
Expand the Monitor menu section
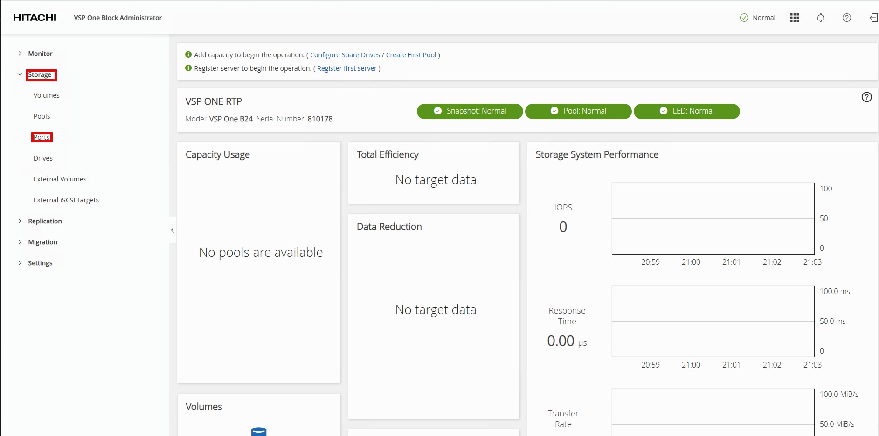coord(20,54)
